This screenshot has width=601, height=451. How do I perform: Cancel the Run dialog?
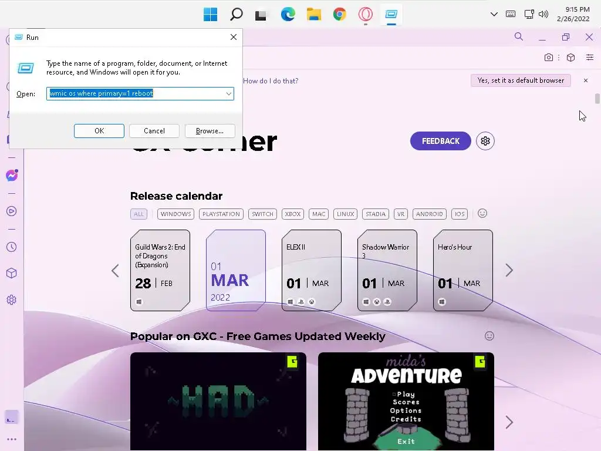[154, 131]
